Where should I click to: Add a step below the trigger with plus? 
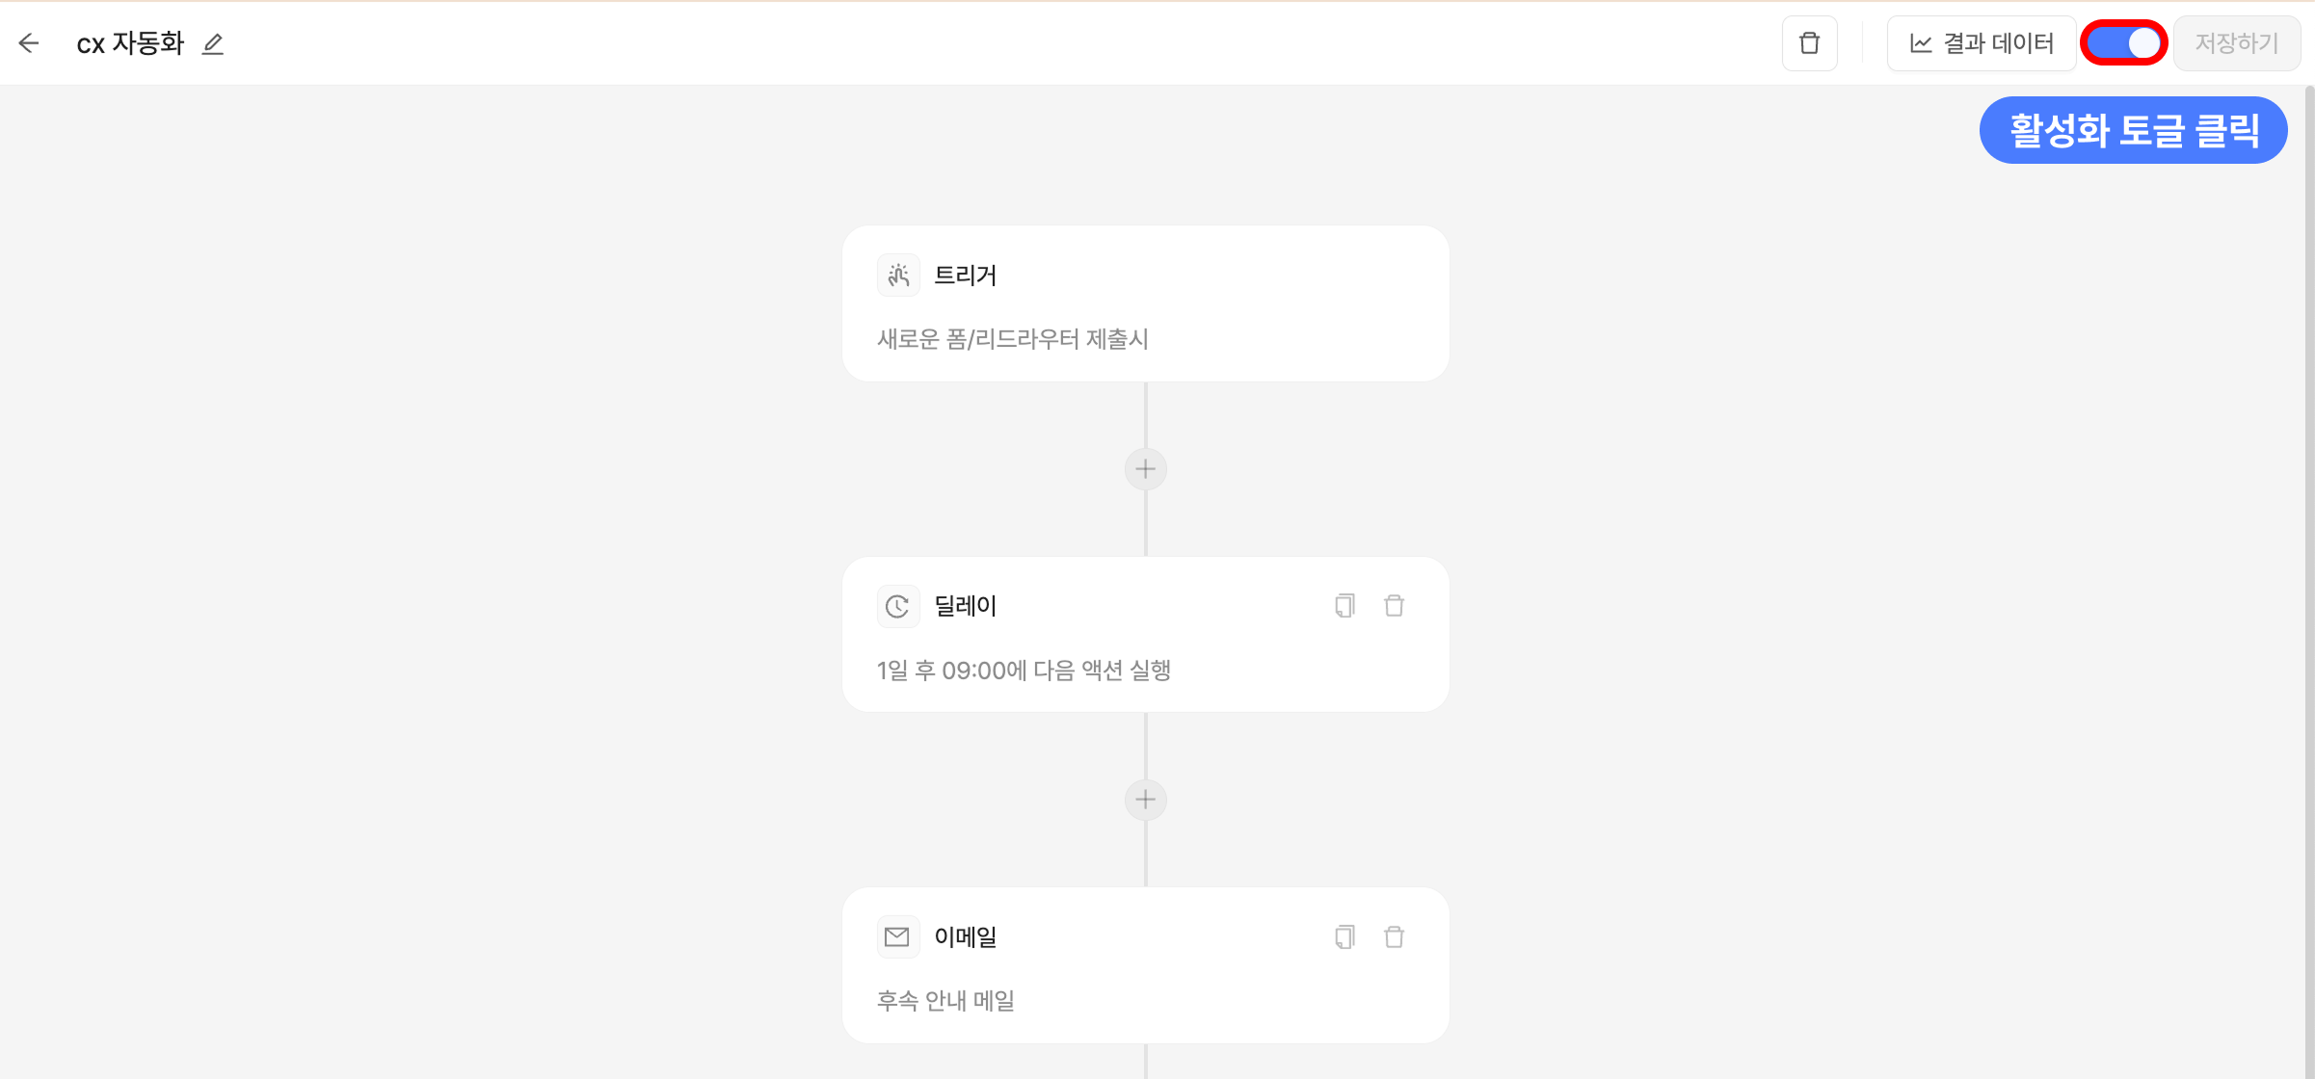point(1145,469)
